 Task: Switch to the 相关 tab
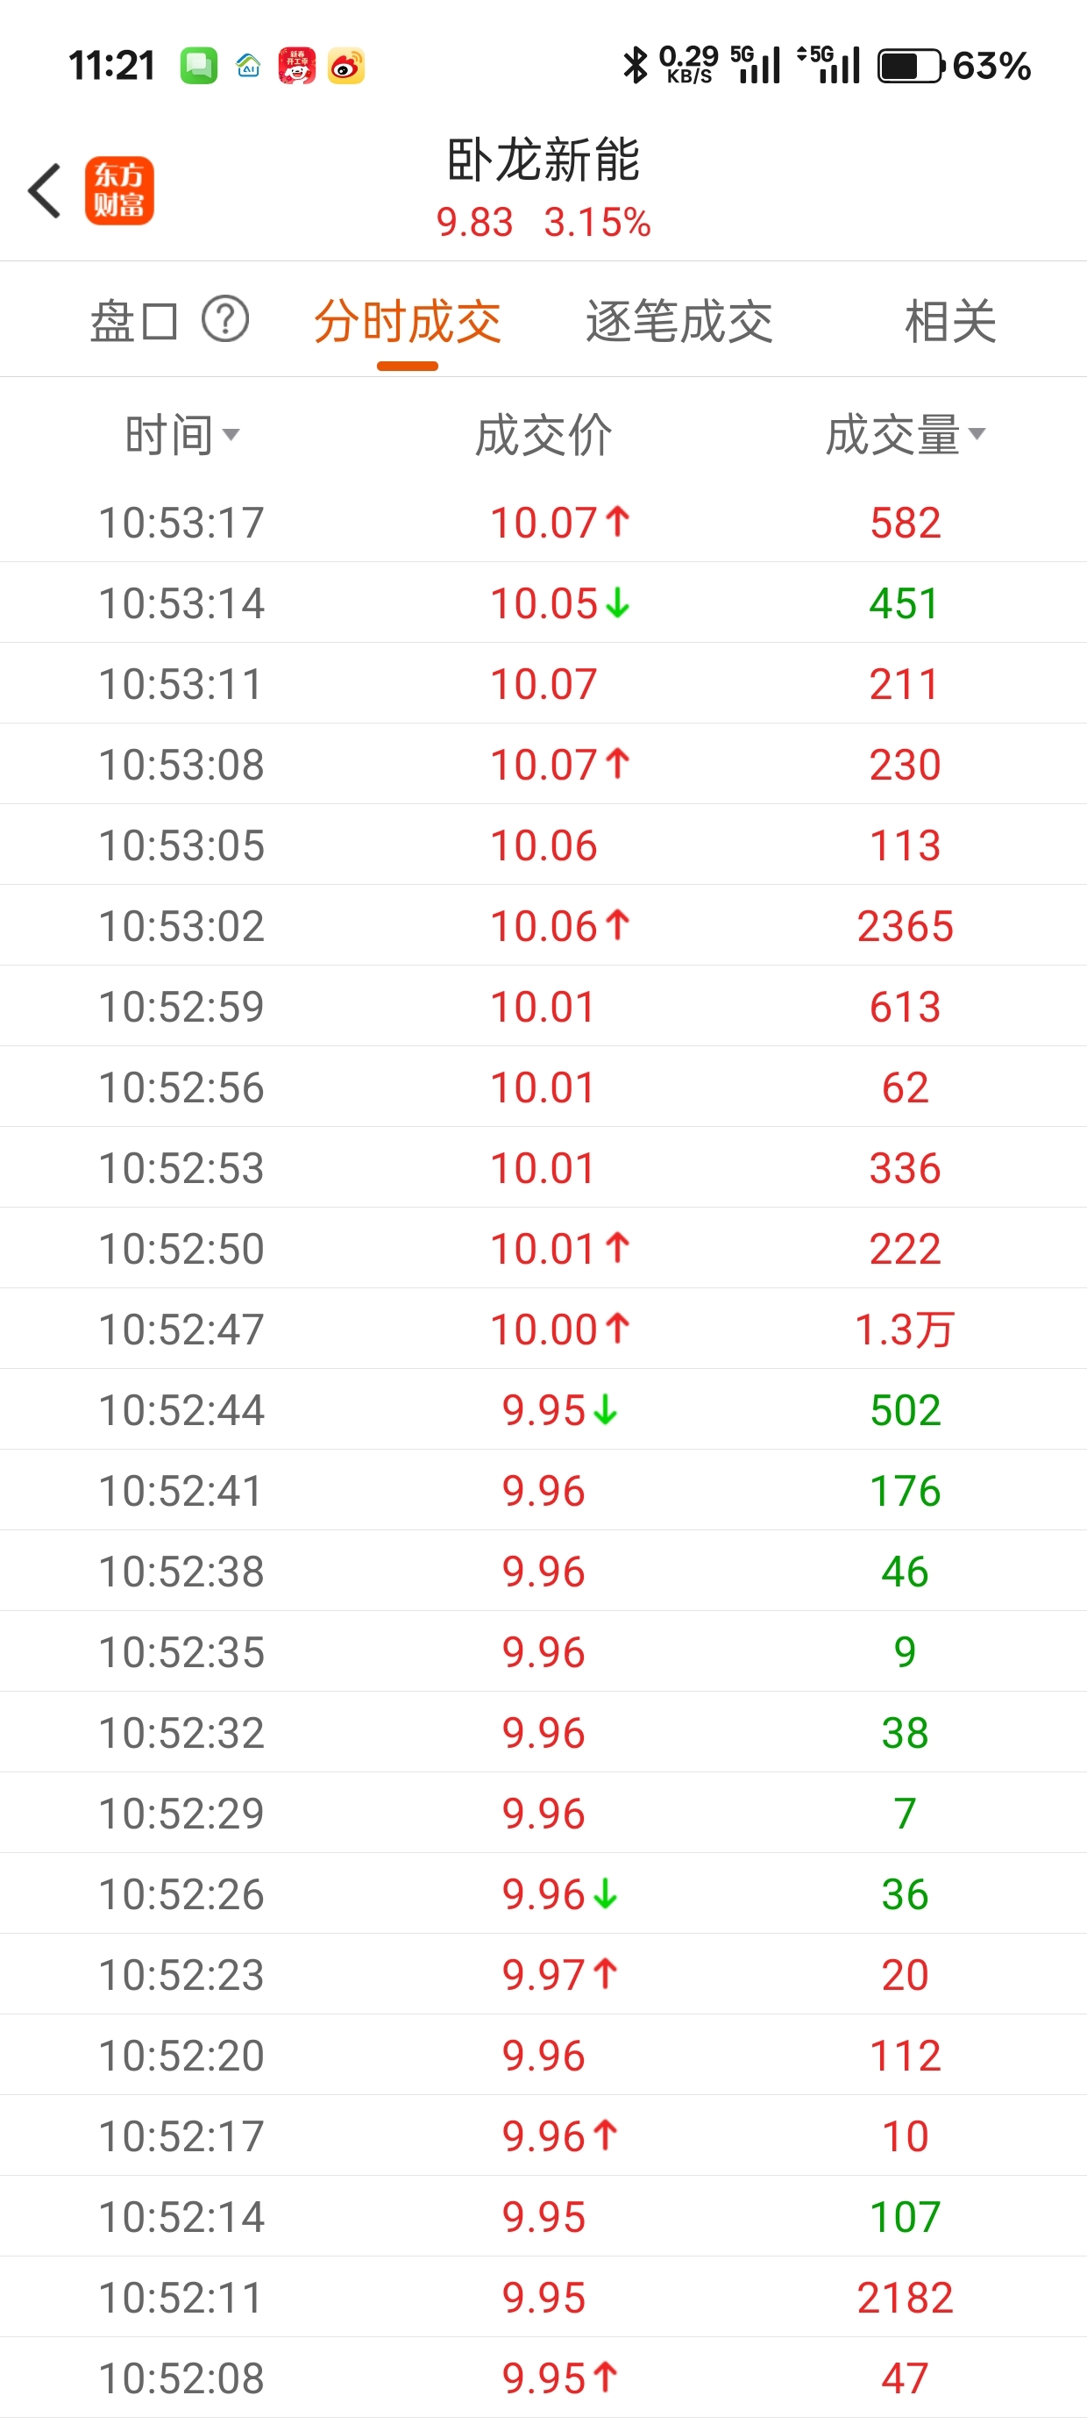[950, 321]
